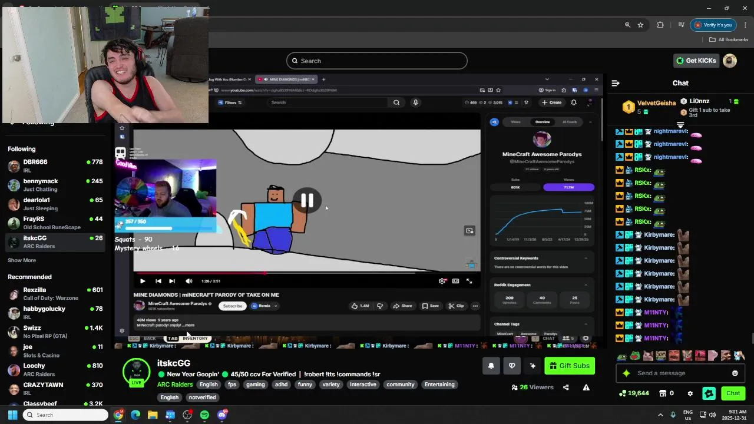The width and height of the screenshot is (754, 424).
Task: Mute the YouTube player volume icon
Action: point(188,281)
